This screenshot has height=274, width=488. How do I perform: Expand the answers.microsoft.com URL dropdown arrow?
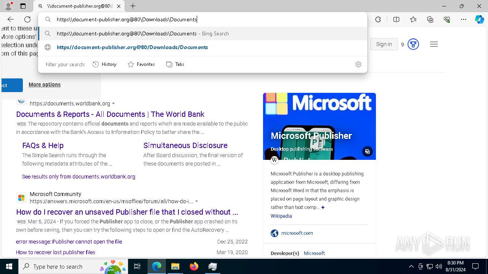[196, 201]
